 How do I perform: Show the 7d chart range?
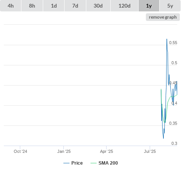pos(75,6)
